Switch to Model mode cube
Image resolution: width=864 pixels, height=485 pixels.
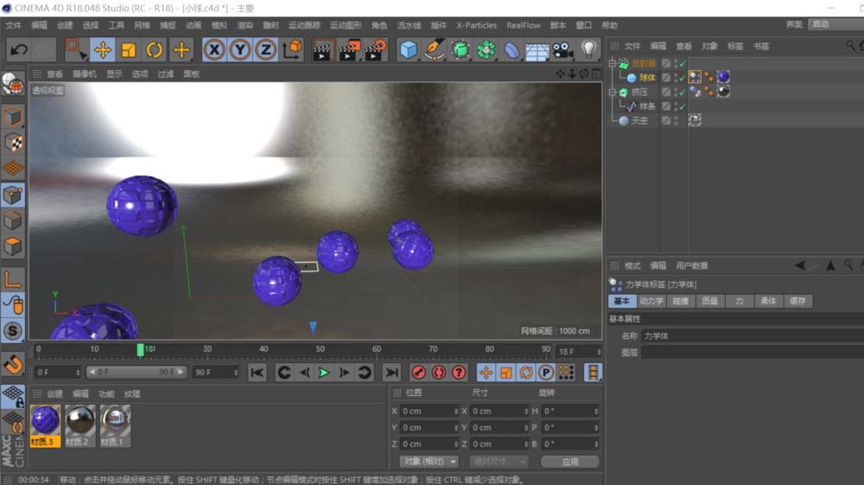(x=13, y=117)
